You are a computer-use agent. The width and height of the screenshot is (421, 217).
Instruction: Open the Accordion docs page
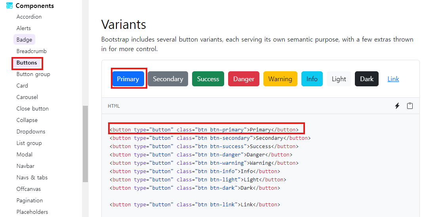pyautogui.click(x=29, y=17)
